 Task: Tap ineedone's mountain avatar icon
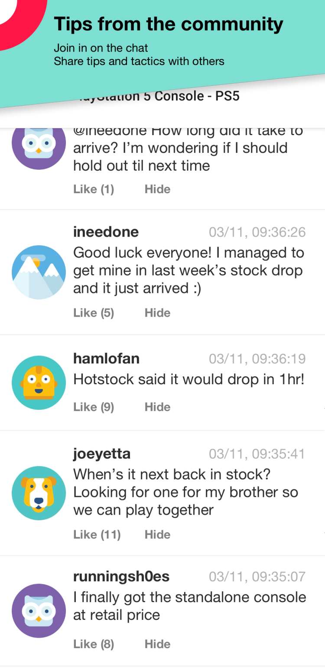[x=39, y=272]
